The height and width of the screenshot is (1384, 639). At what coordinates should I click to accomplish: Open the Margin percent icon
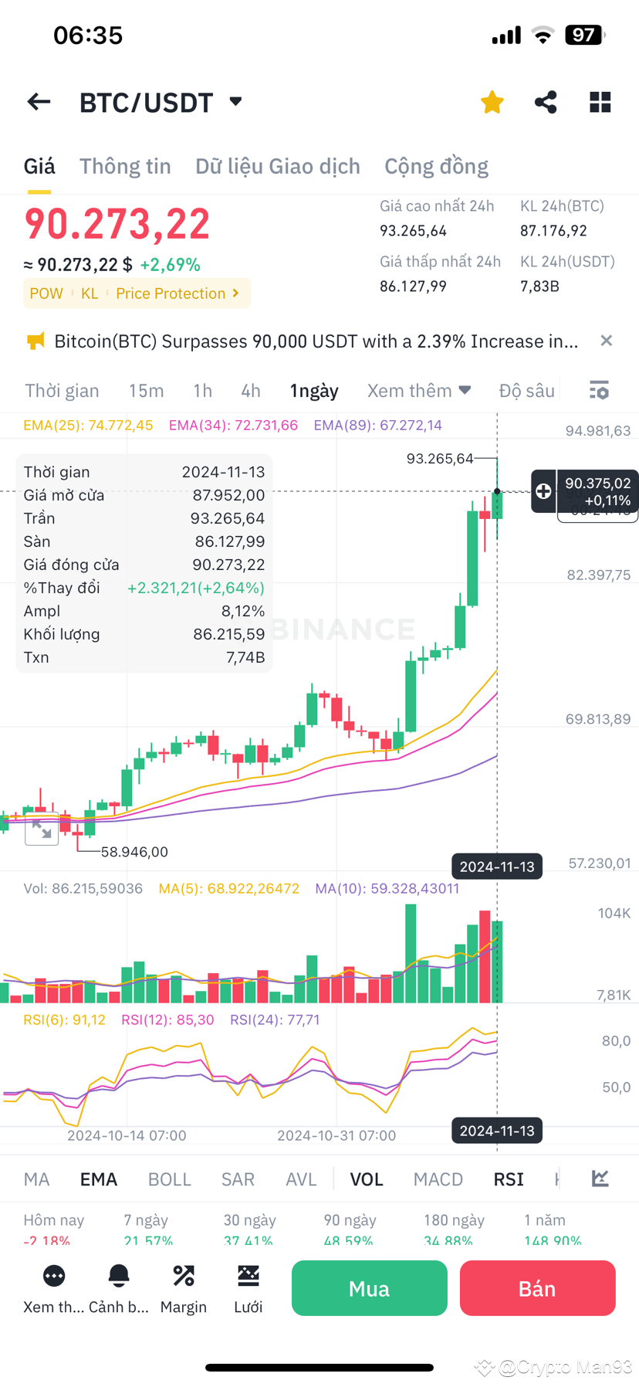click(184, 1276)
